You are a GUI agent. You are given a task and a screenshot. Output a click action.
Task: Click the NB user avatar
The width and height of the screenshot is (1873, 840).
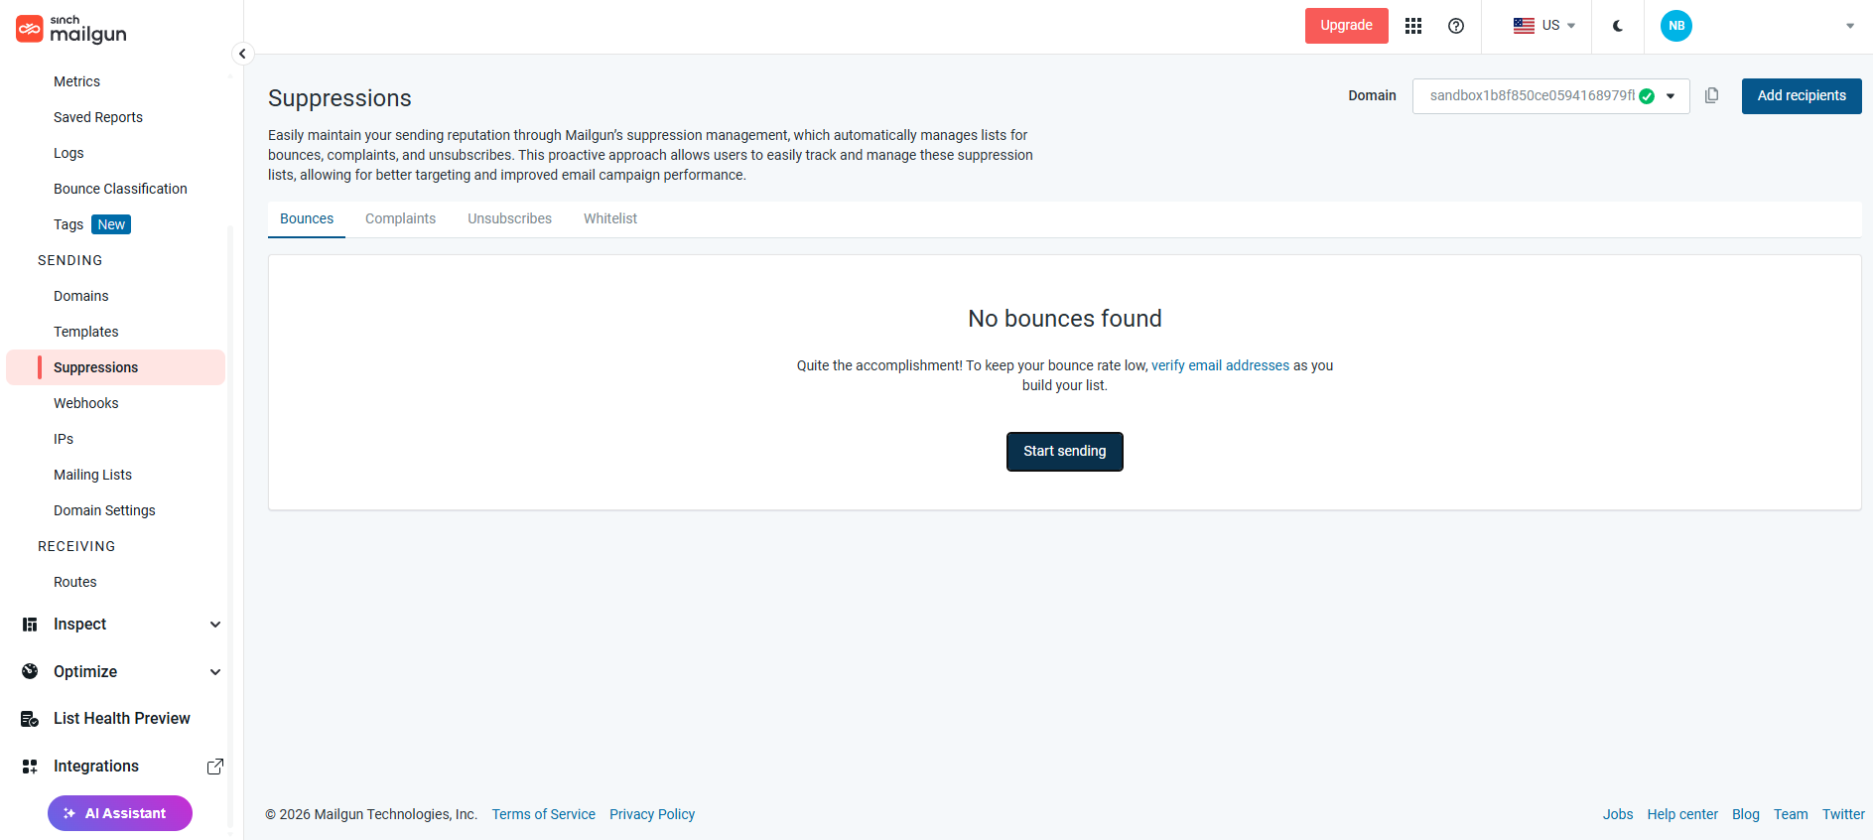[x=1676, y=26]
